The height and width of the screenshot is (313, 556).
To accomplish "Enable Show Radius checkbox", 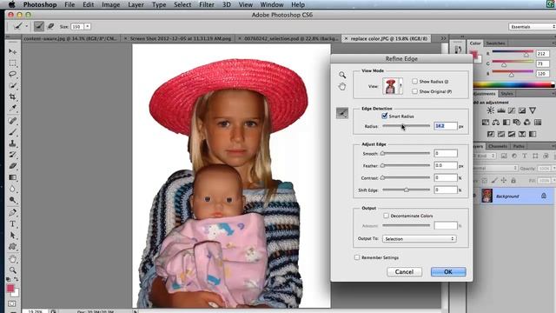I will [x=415, y=81].
